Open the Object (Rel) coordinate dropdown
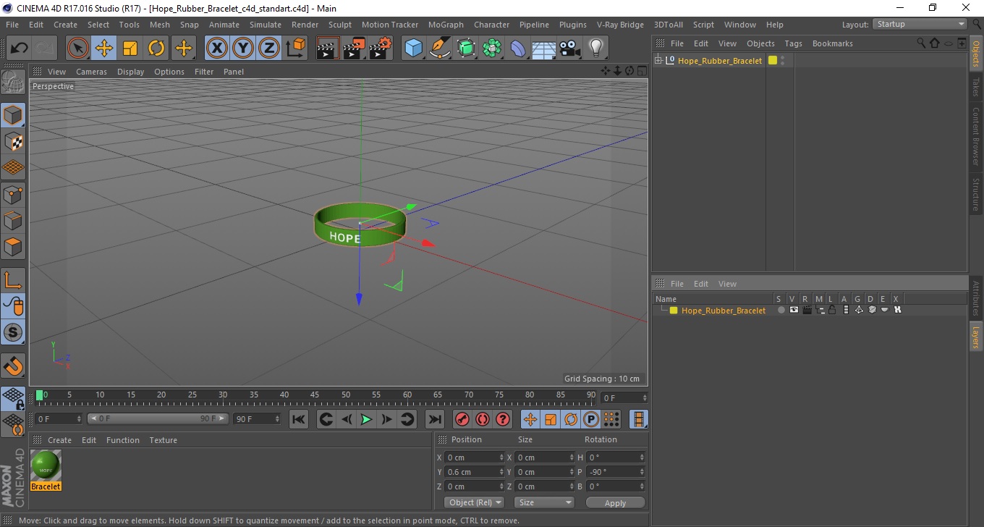Screen dimensions: 984x527 click(475, 502)
